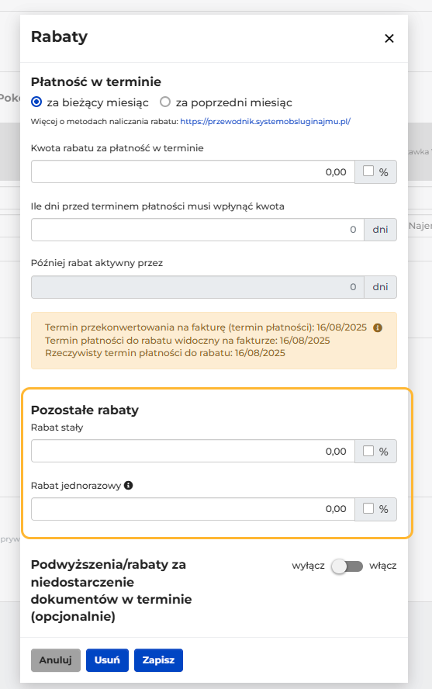The height and width of the screenshot is (689, 432).
Task: Click the 'Później rabat aktywny przez' field
Action: pos(198,287)
